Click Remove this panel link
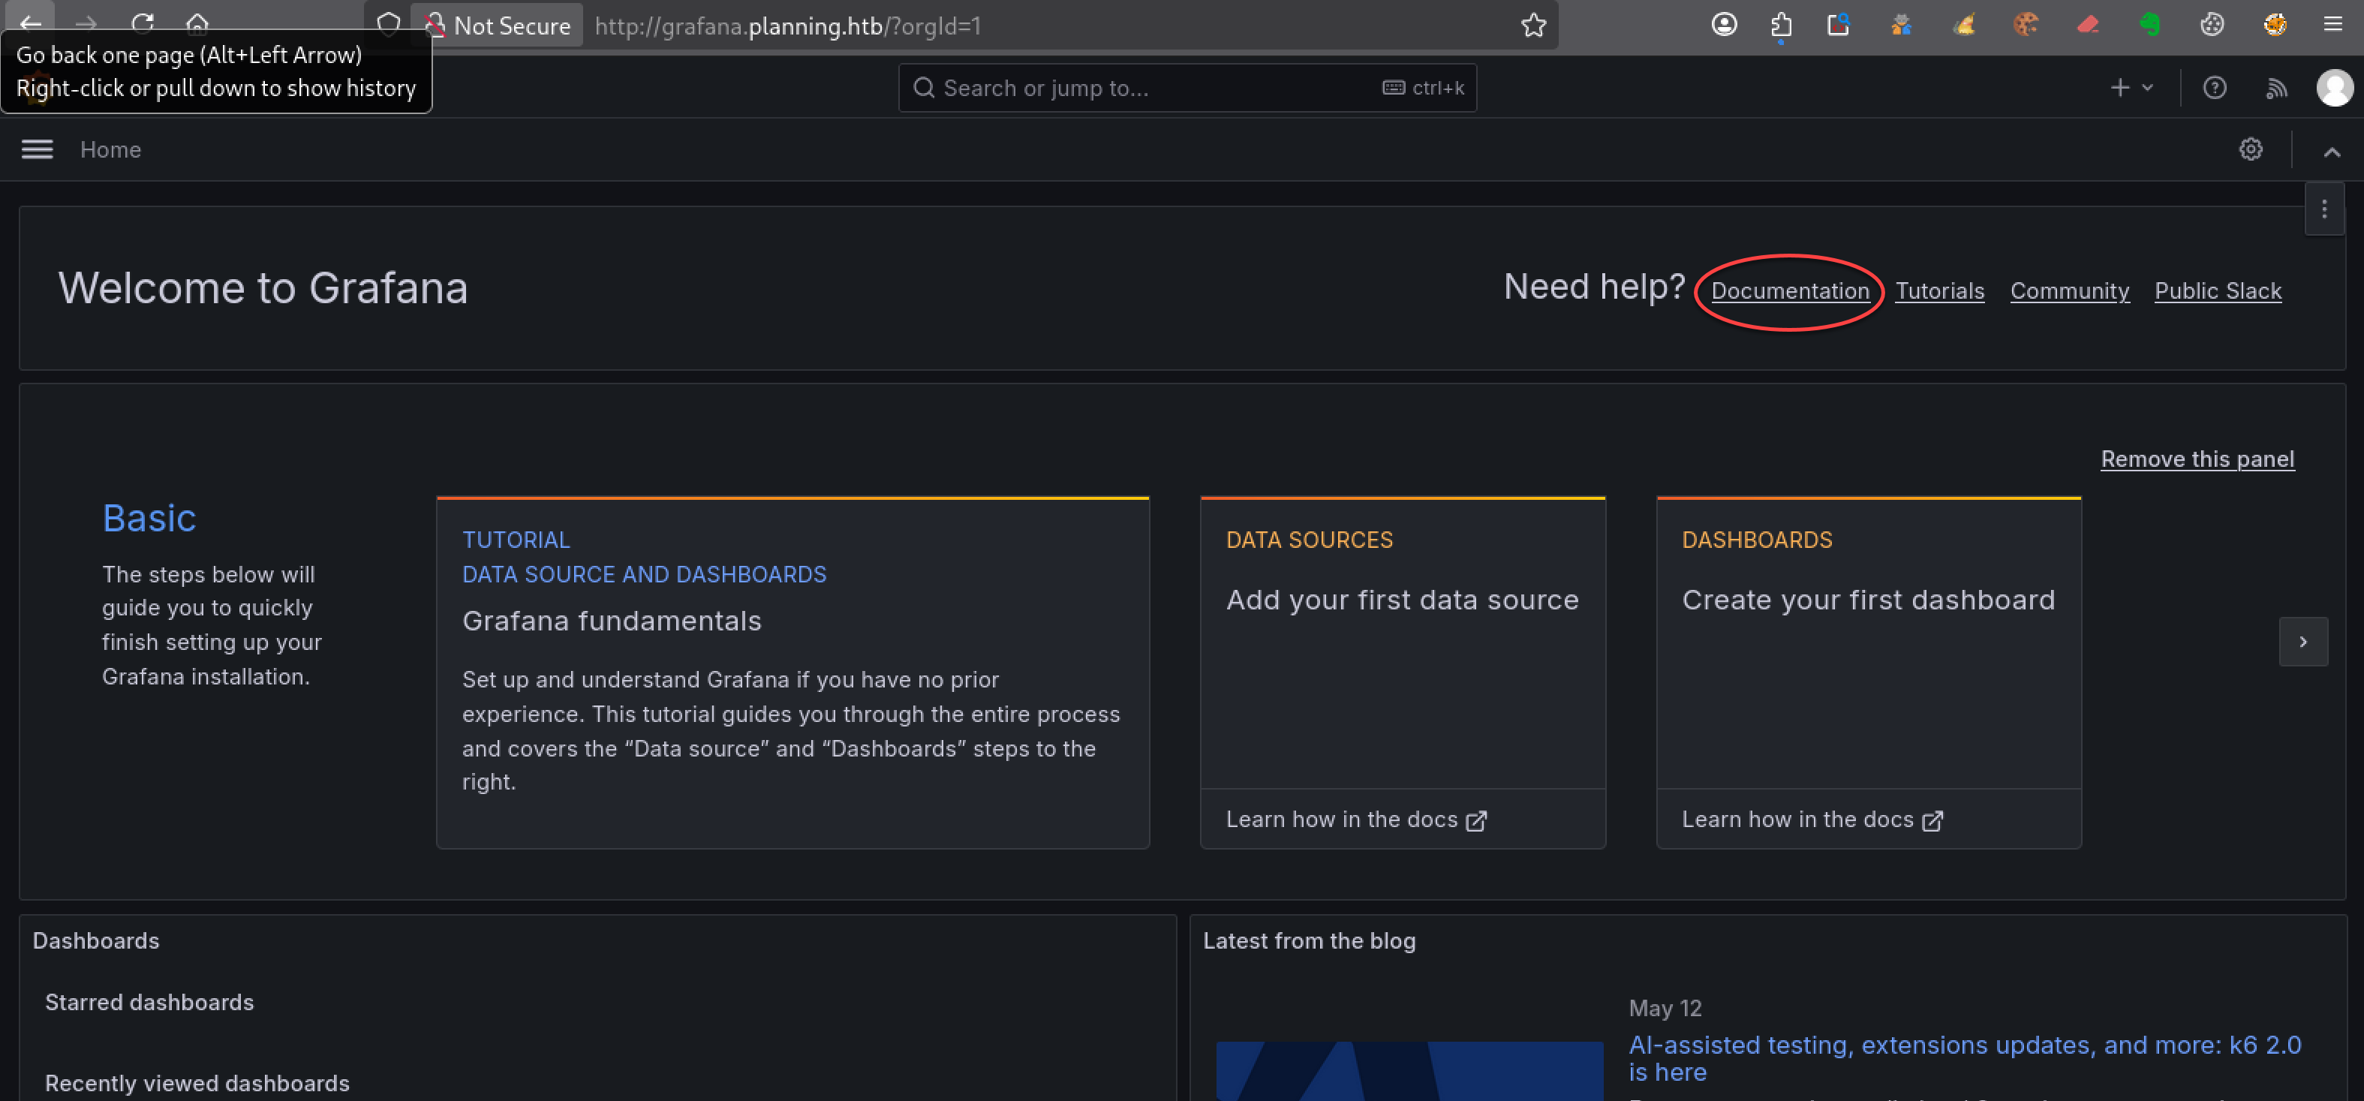The height and width of the screenshot is (1101, 2364). pyautogui.click(x=2197, y=459)
